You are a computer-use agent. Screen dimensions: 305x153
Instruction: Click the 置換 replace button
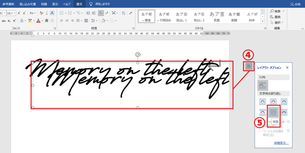pos(275,17)
